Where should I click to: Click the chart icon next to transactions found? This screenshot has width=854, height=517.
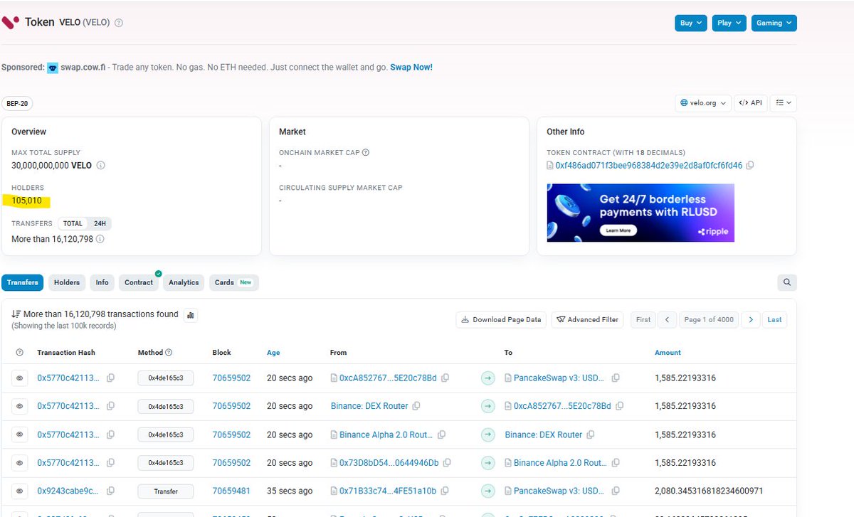tap(190, 314)
